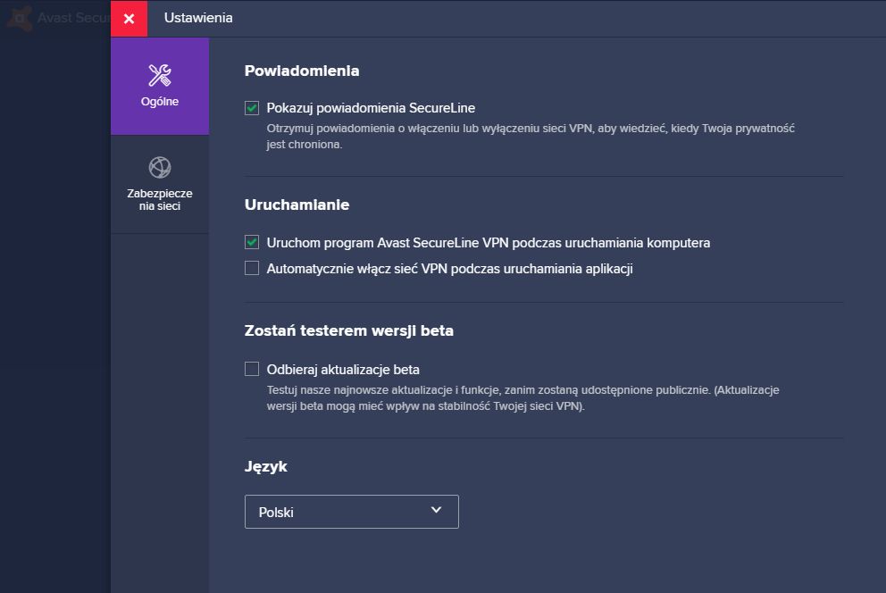Click the Automatycznie włącz sieć VPN label
Image resolution: width=886 pixels, height=593 pixels.
(x=450, y=269)
